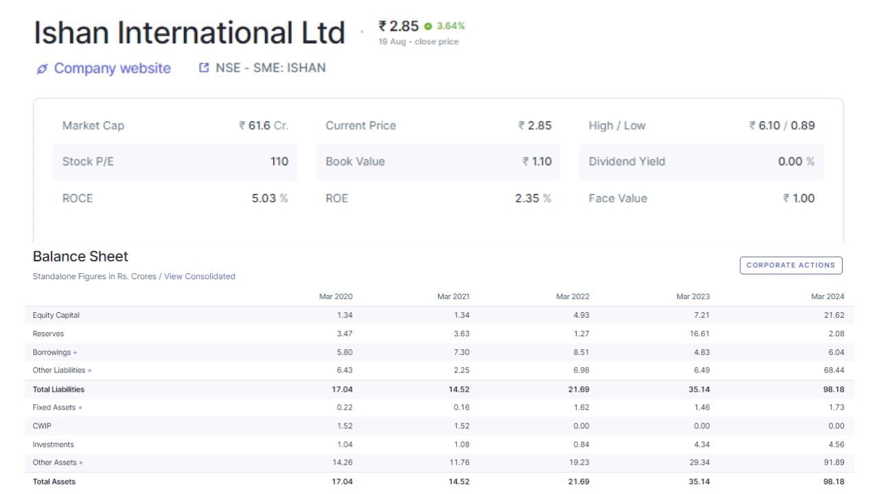Select the Ishan International Ltd heading
Viewport: 879px width, 494px height.
[x=190, y=33]
